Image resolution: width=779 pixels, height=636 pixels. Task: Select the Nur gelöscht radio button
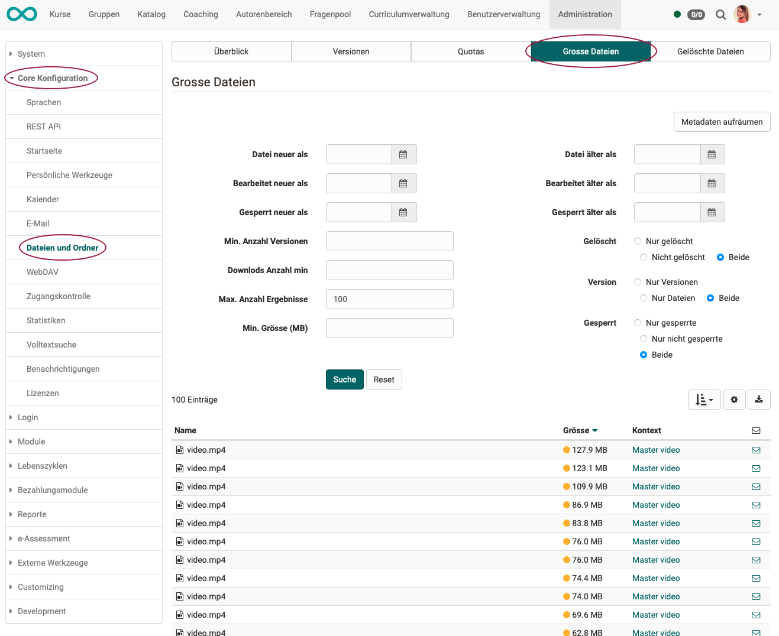(x=638, y=241)
